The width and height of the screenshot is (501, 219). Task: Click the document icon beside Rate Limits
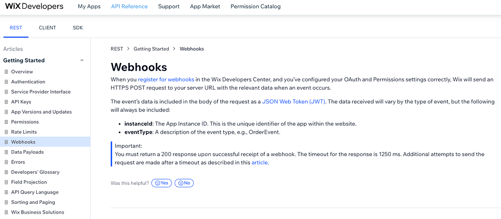pyautogui.click(x=6, y=132)
